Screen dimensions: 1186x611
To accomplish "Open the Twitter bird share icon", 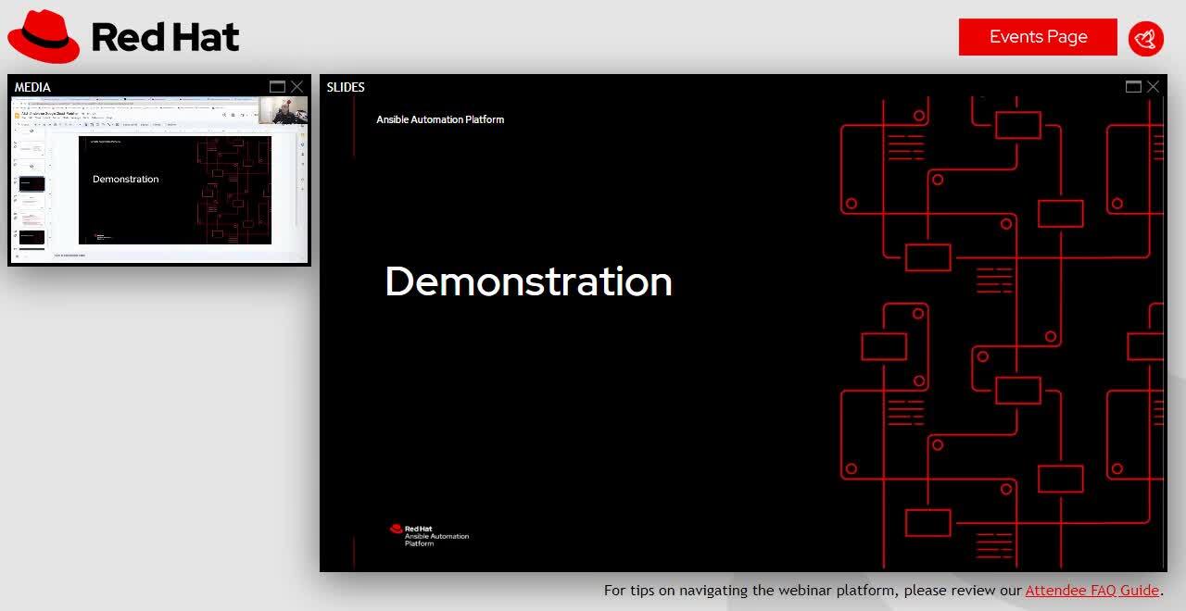I will click(x=1146, y=39).
